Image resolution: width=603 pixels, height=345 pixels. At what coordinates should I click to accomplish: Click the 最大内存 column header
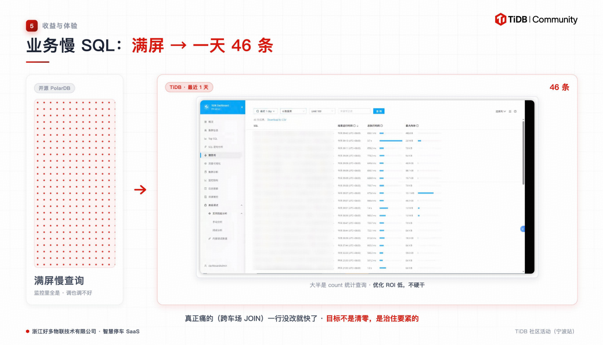(410, 126)
